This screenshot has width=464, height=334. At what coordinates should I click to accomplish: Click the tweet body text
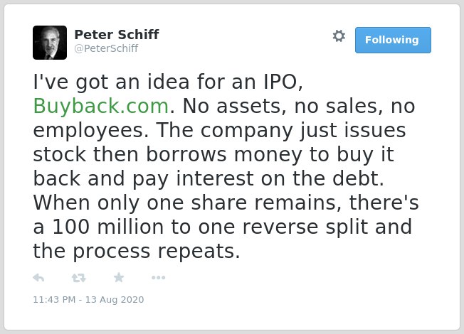[226, 166]
